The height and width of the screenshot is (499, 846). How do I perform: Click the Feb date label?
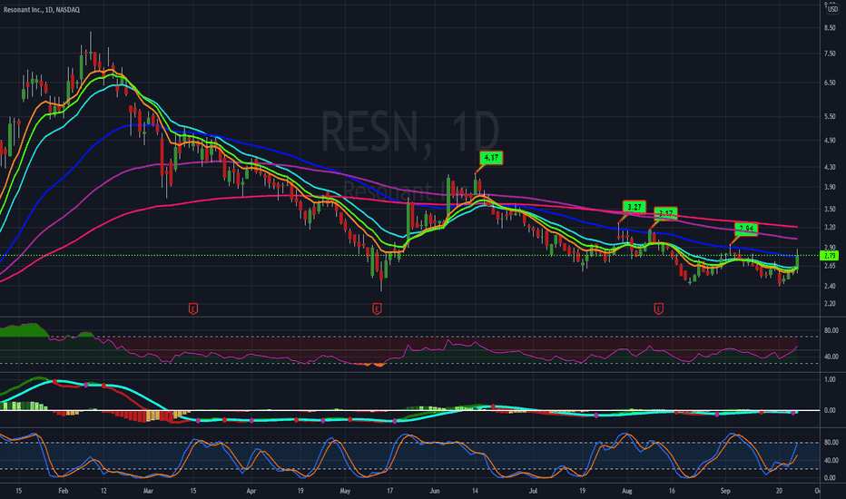coord(64,491)
